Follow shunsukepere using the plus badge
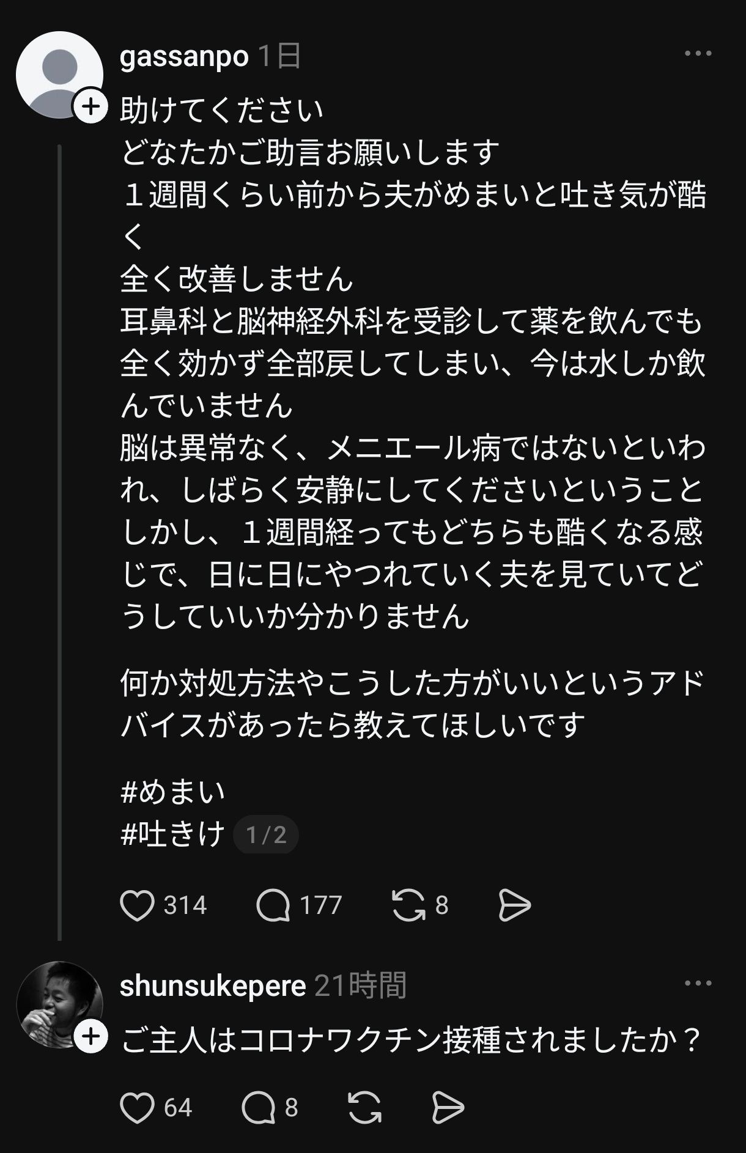Screen dimensions: 746x1153 90,1037
